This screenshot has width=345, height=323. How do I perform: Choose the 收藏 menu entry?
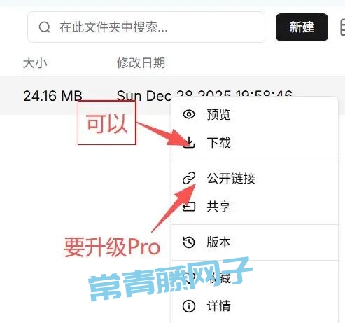pos(255,278)
